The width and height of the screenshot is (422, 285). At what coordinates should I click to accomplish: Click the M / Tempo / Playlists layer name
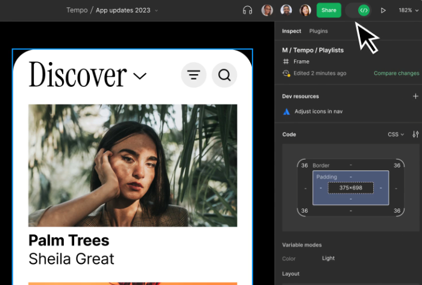coord(313,50)
